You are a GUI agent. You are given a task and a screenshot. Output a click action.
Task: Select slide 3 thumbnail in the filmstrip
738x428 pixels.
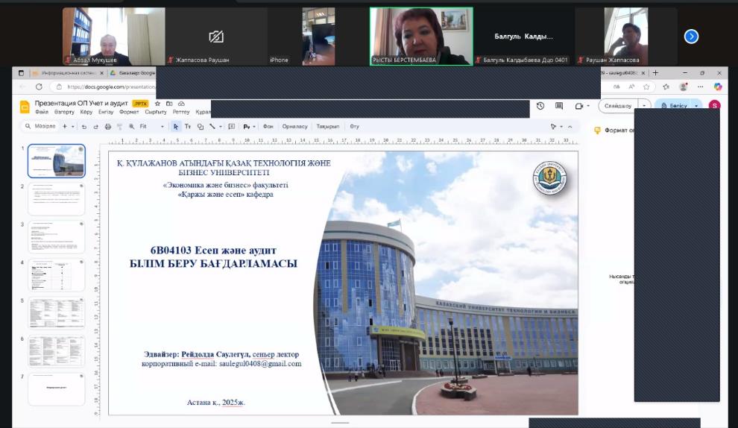tap(57, 236)
